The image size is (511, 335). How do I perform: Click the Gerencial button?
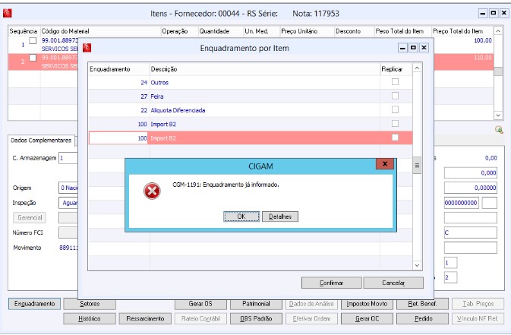(x=30, y=217)
